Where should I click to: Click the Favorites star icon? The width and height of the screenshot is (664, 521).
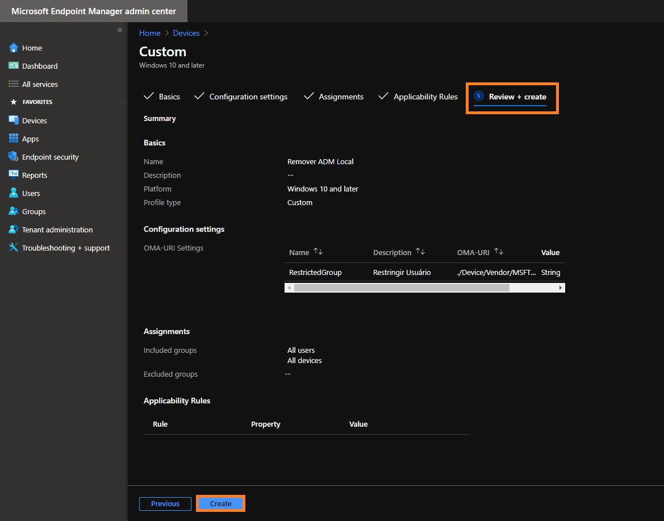coord(14,102)
